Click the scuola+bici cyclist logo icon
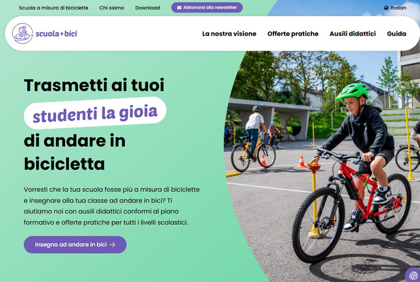Viewport: 420px width, 282px height. (x=23, y=34)
